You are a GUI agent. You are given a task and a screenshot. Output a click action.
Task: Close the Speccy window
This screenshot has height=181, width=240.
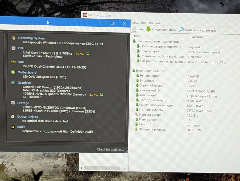tap(124, 24)
